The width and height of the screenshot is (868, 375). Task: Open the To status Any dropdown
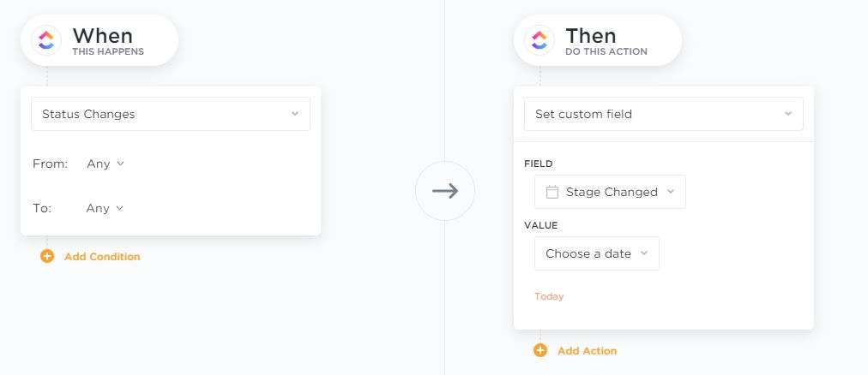[105, 208]
